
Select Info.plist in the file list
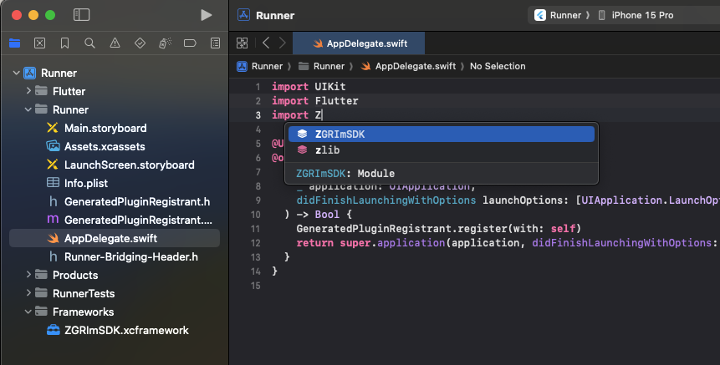pos(86,183)
